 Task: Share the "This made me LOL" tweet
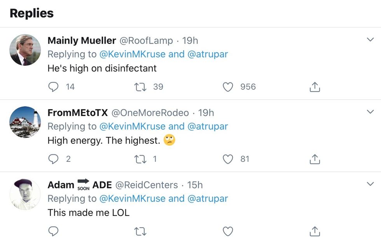[315, 231]
